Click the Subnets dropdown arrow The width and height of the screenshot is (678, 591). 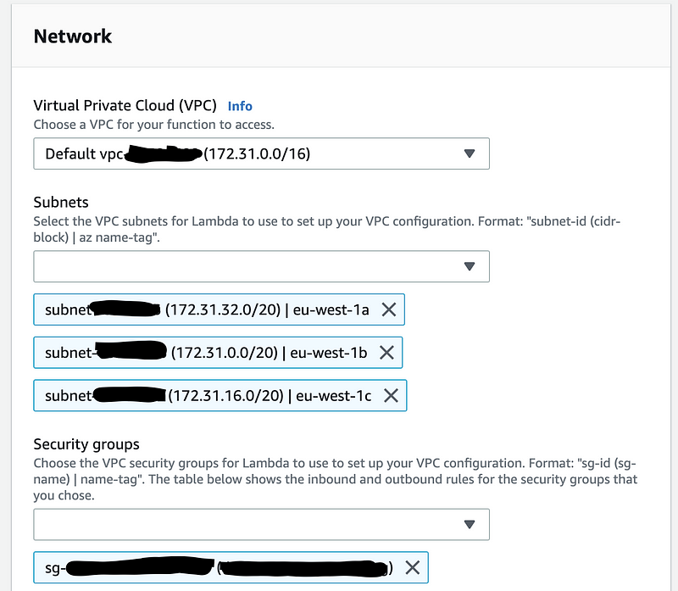point(470,266)
